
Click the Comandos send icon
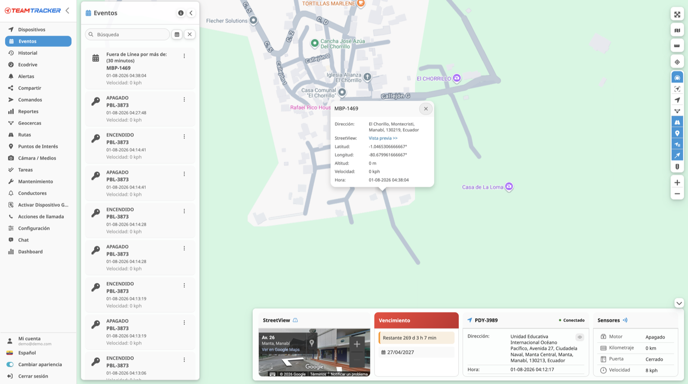pos(11,100)
